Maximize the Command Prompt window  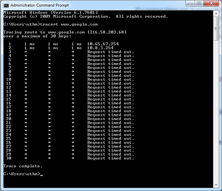(x=199, y=4)
